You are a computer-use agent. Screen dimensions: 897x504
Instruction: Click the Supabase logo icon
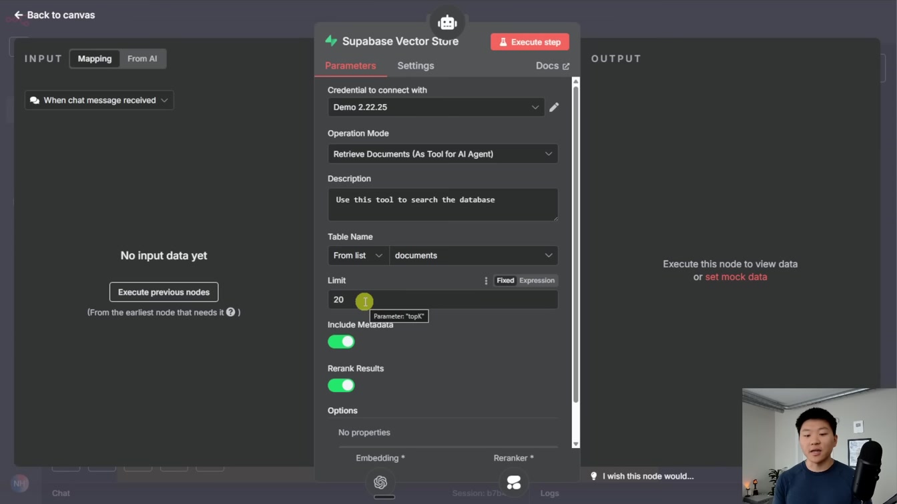[x=332, y=41]
